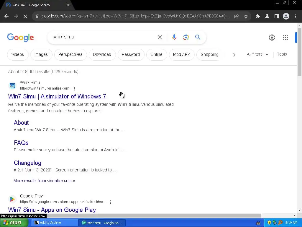Filter results by Images

(41, 55)
